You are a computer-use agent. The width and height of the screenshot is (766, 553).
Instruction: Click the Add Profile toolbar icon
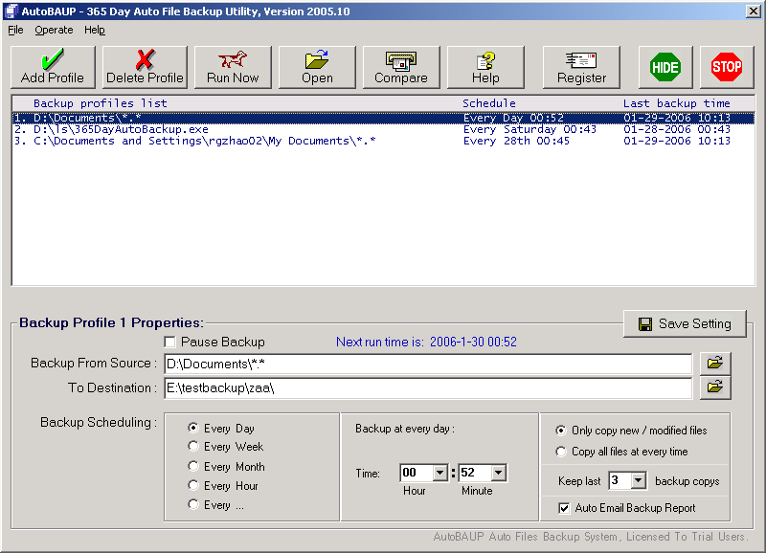click(52, 60)
